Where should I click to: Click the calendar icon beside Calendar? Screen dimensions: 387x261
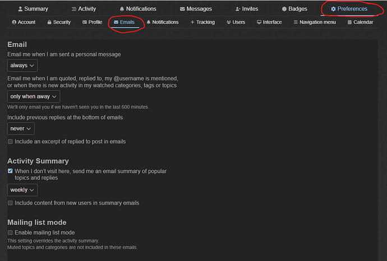[349, 22]
